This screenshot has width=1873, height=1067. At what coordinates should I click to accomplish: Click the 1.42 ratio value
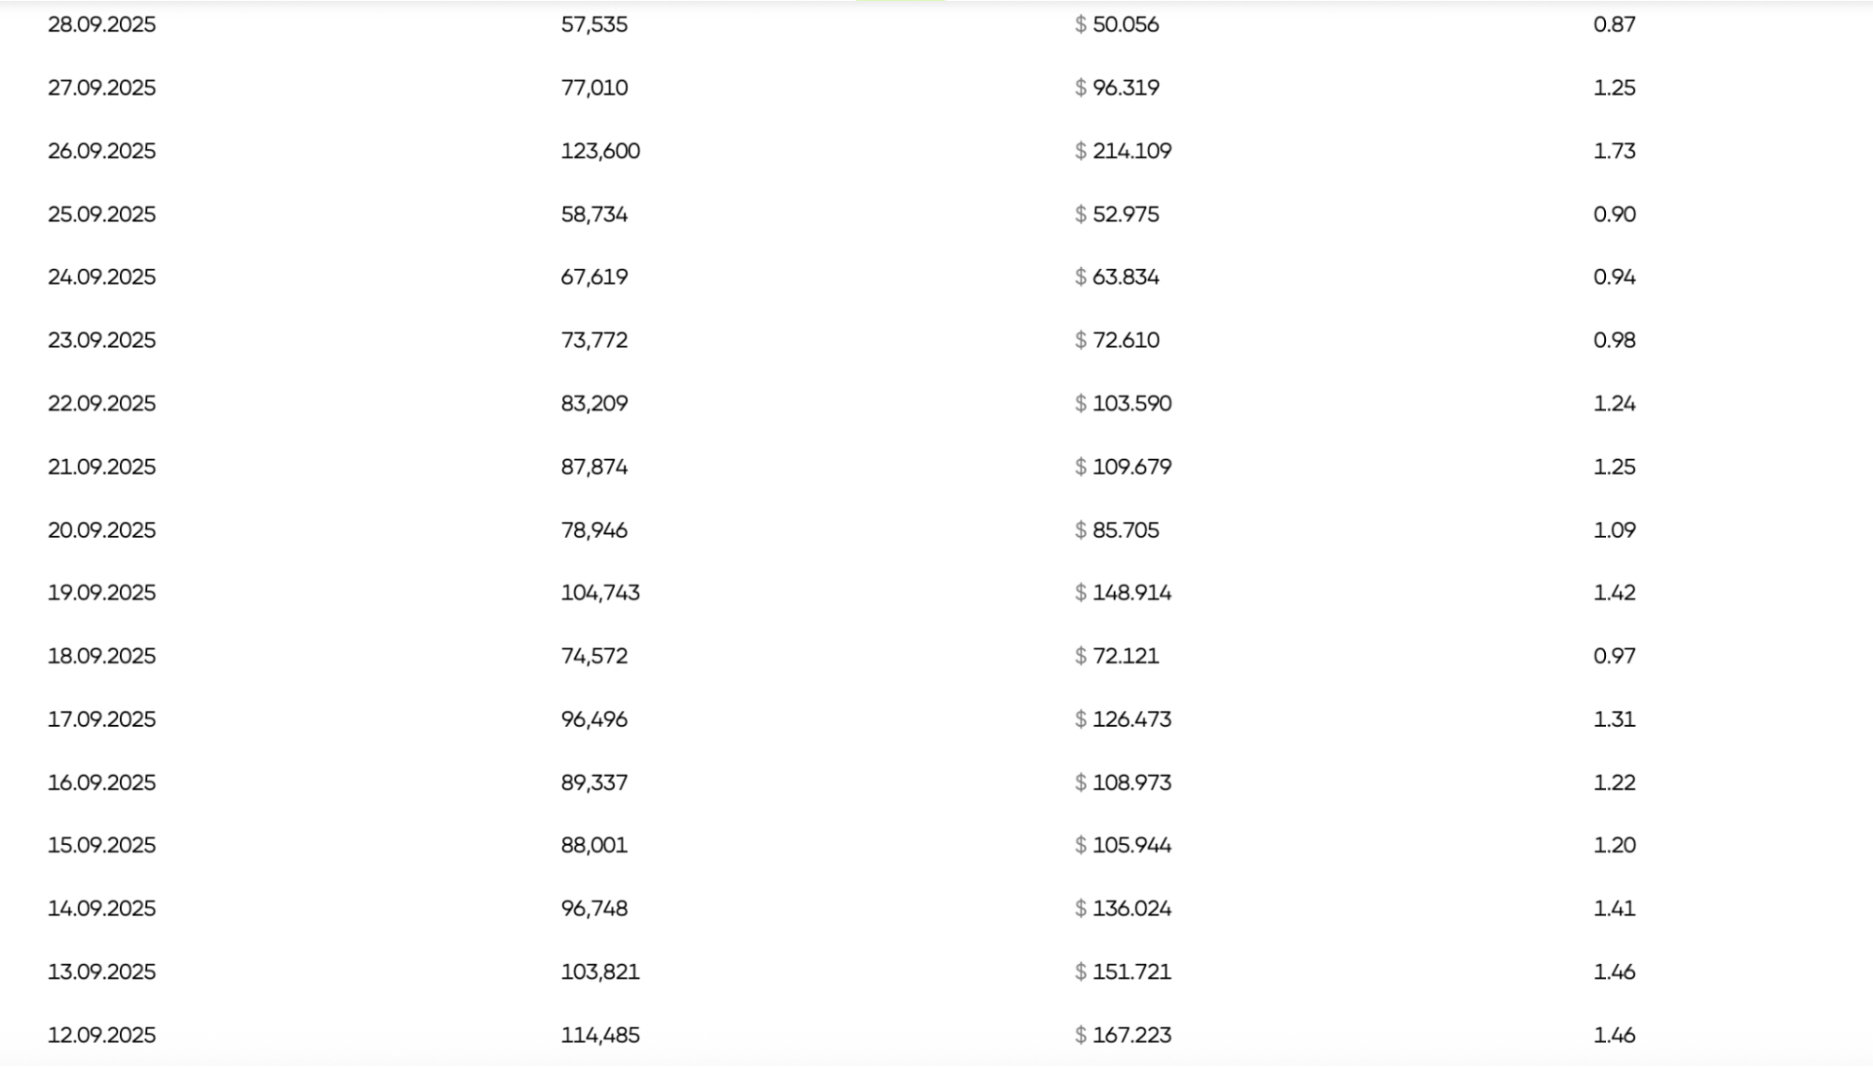pyautogui.click(x=1613, y=593)
